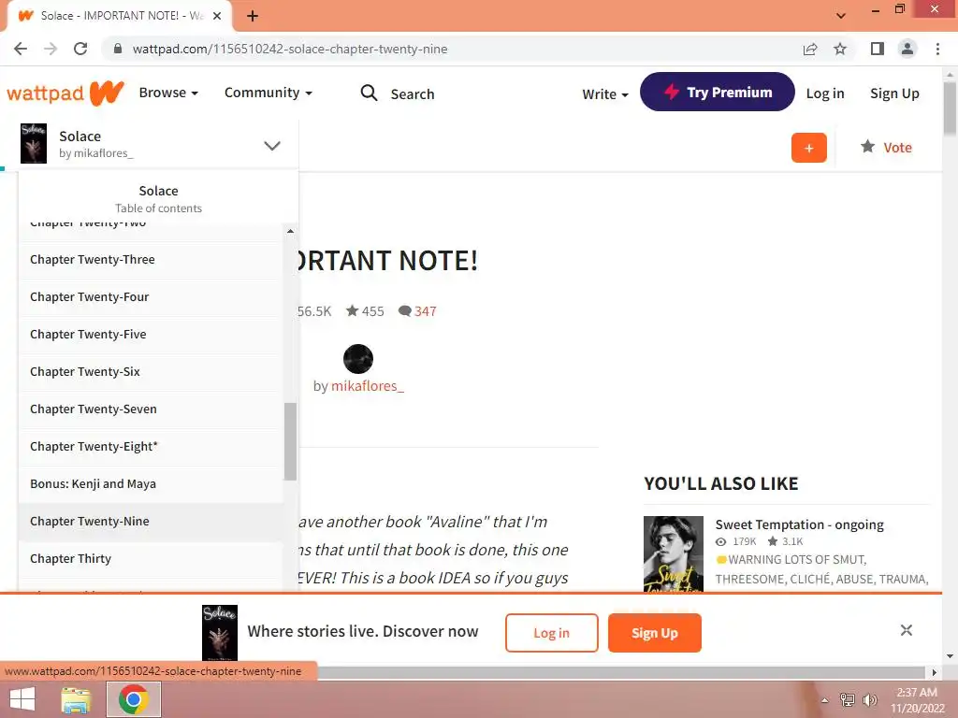Bookmark this page with the star icon
958x718 pixels.
[x=840, y=49]
